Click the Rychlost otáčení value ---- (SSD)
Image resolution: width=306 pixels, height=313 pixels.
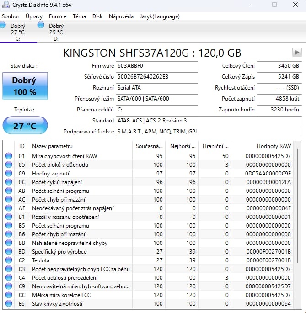pos(279,88)
